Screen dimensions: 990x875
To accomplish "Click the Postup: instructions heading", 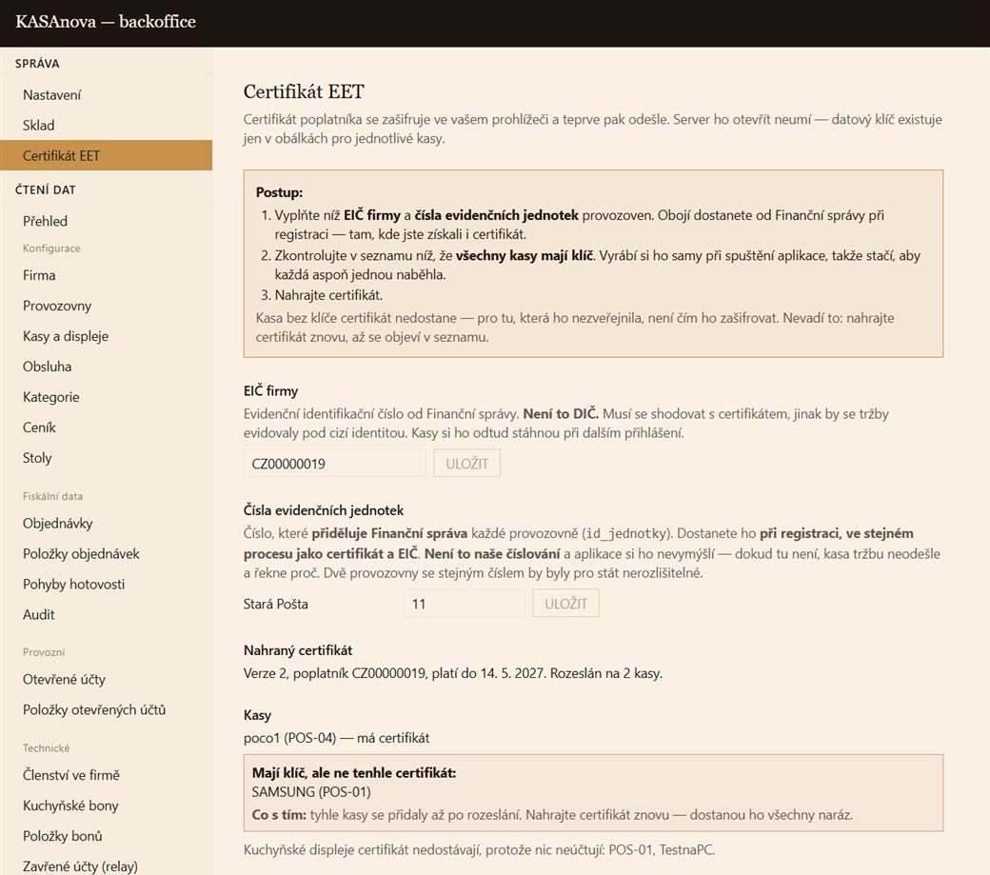I will (279, 192).
